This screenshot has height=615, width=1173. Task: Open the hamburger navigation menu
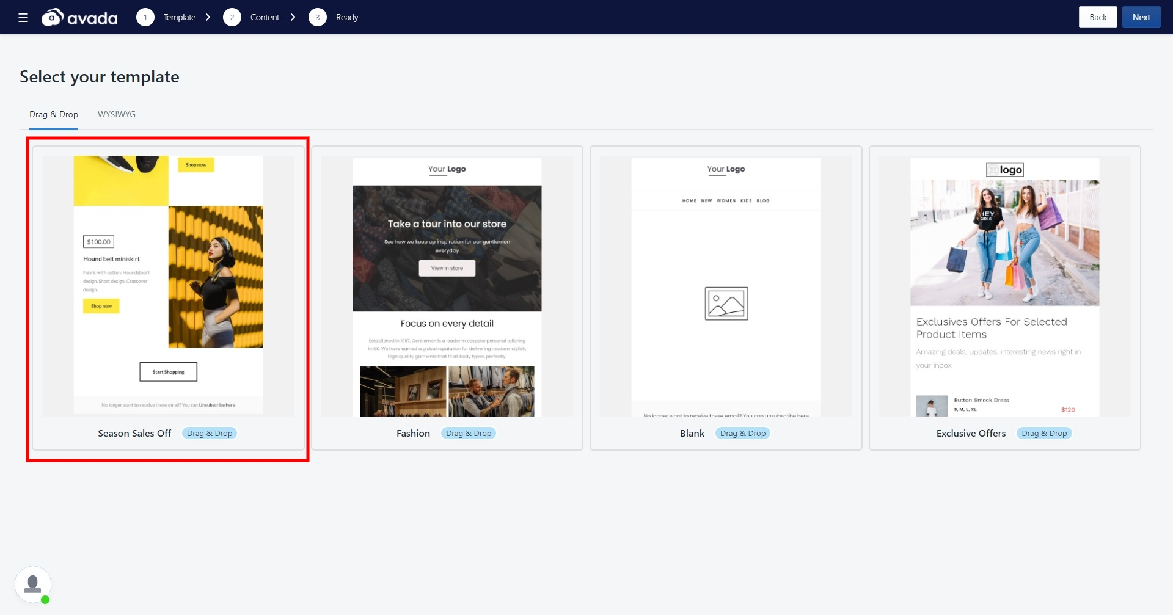click(23, 17)
